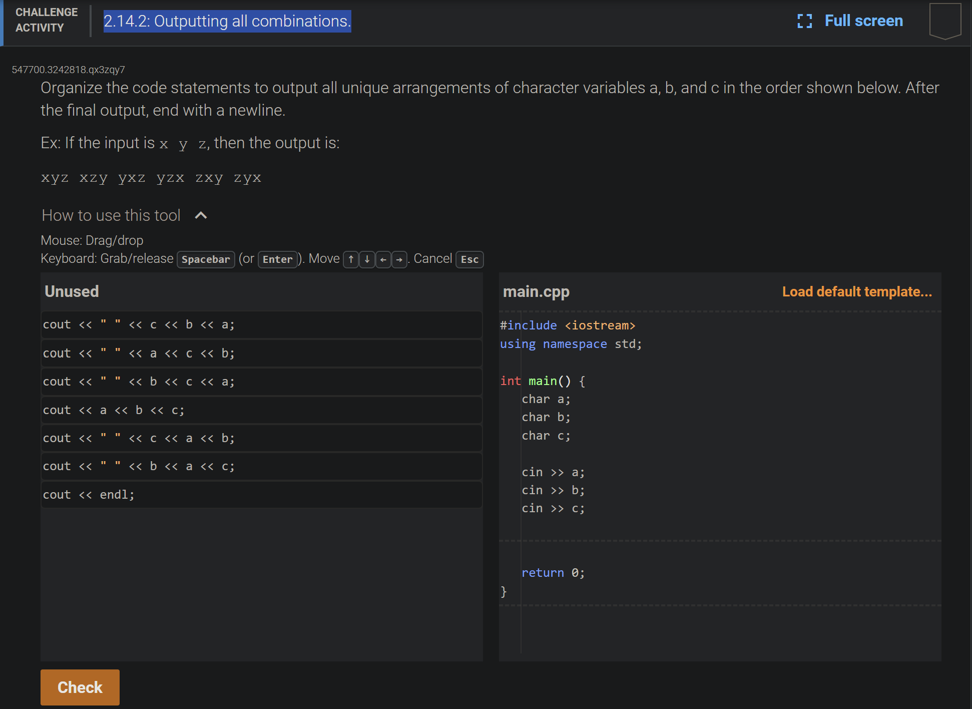Click the Unused panel header

click(71, 291)
